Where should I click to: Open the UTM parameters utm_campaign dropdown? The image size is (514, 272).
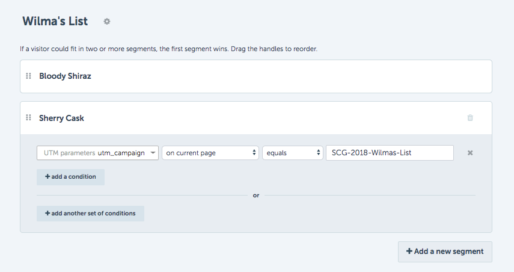point(97,153)
